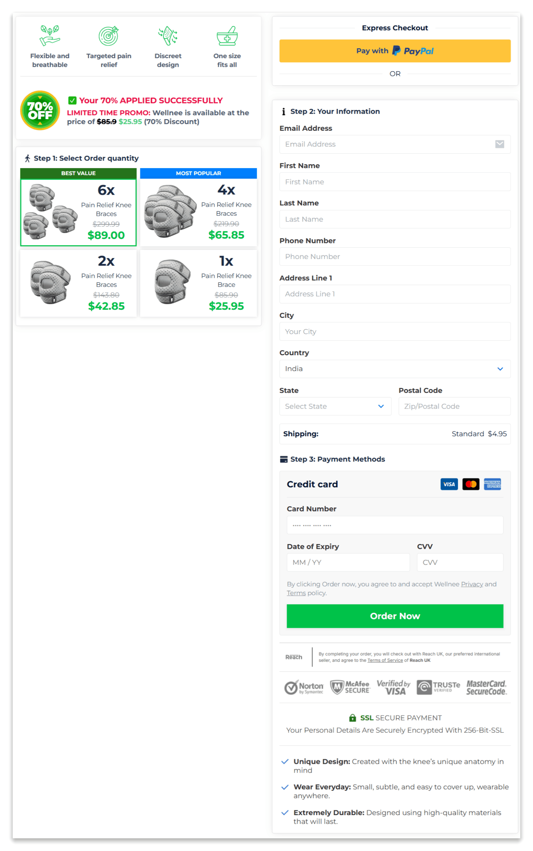Click the Verified by Visa badge

tap(393, 687)
